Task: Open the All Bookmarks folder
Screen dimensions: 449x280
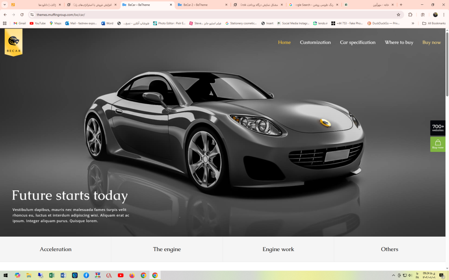Action: click(x=434, y=23)
